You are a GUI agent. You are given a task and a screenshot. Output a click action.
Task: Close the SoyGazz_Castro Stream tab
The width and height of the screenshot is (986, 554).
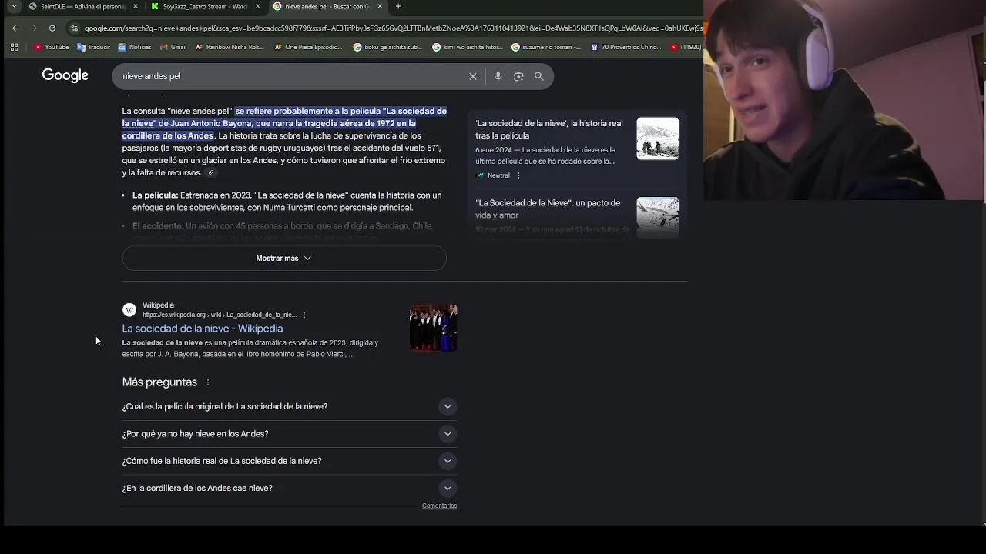tap(257, 6)
